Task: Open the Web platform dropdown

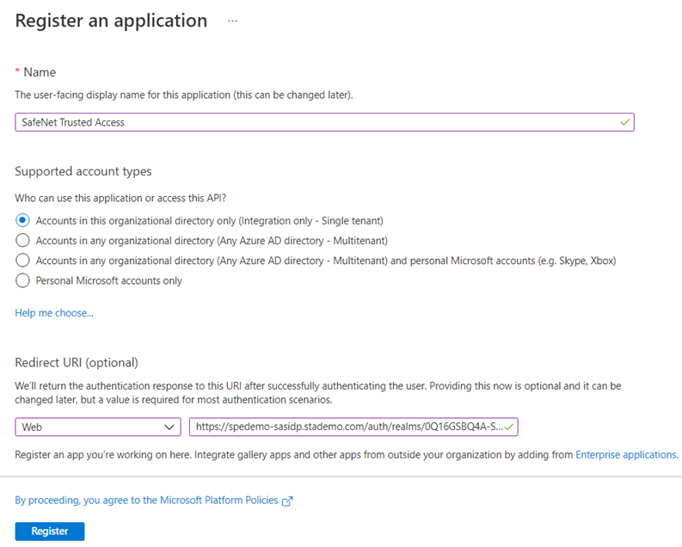Action: pos(98,427)
